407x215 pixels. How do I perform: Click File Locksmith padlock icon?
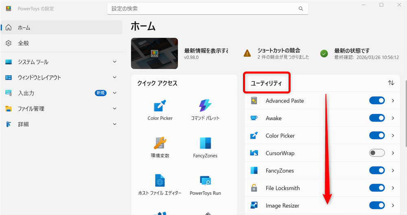pos(254,188)
